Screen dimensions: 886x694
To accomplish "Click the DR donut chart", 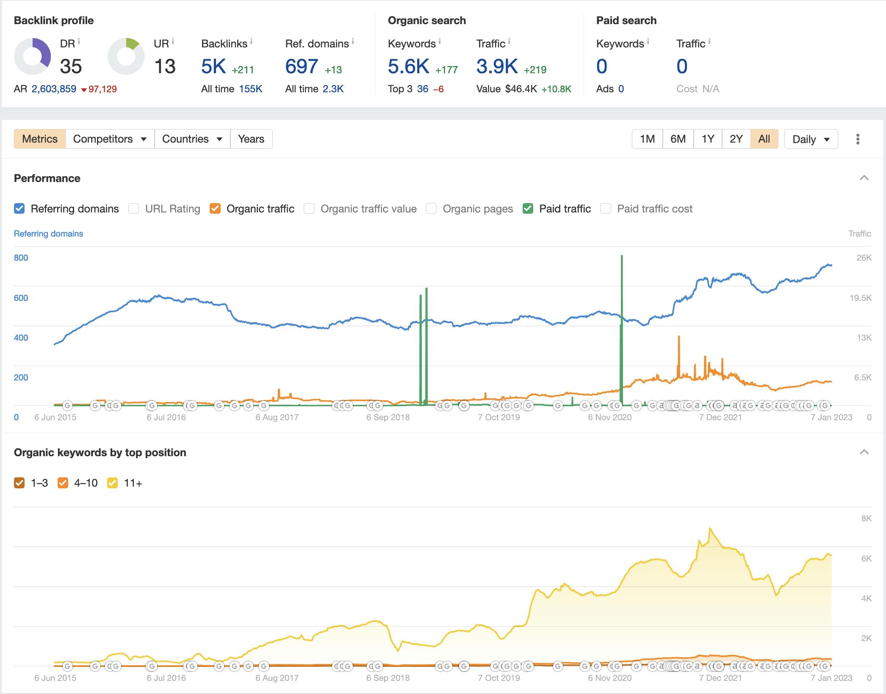I will 33,56.
